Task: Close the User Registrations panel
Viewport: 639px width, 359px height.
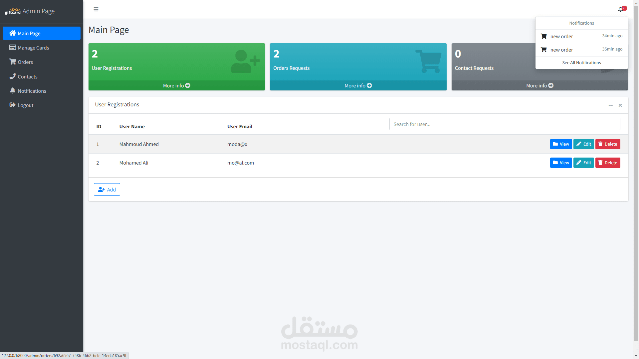Action: 620,105
